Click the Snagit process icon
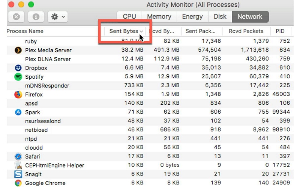Viewport: 300px width, 187px height. 18,174
